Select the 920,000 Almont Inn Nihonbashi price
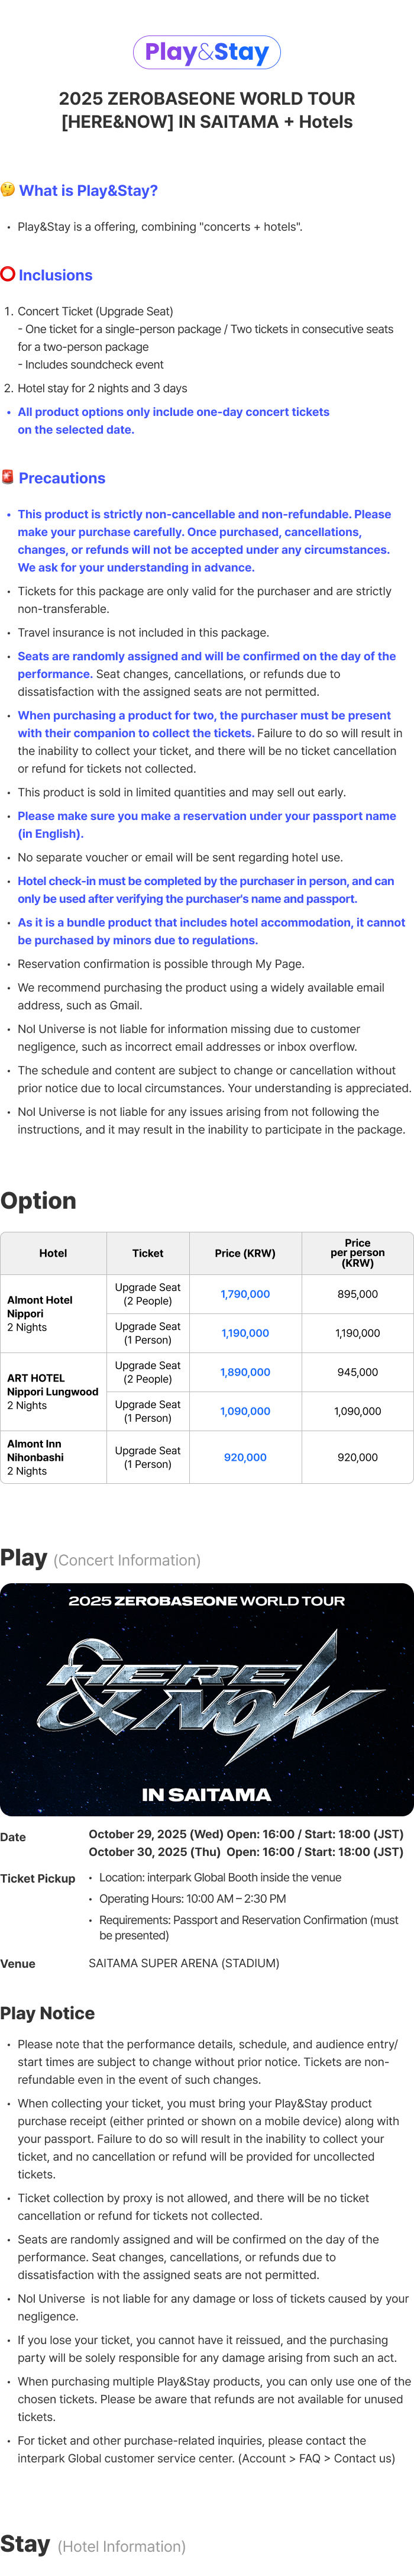 click(245, 1457)
